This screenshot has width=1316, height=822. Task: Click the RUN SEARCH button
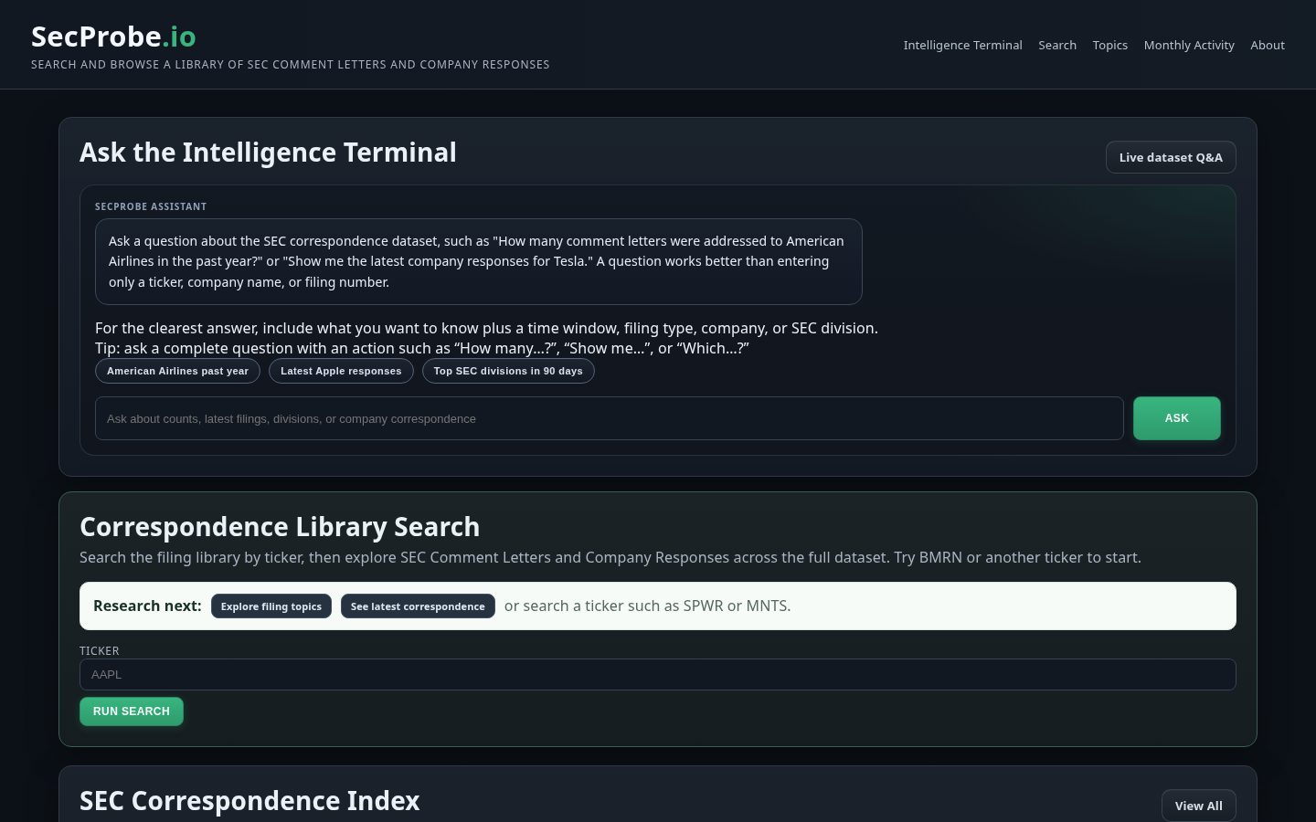[x=132, y=711]
